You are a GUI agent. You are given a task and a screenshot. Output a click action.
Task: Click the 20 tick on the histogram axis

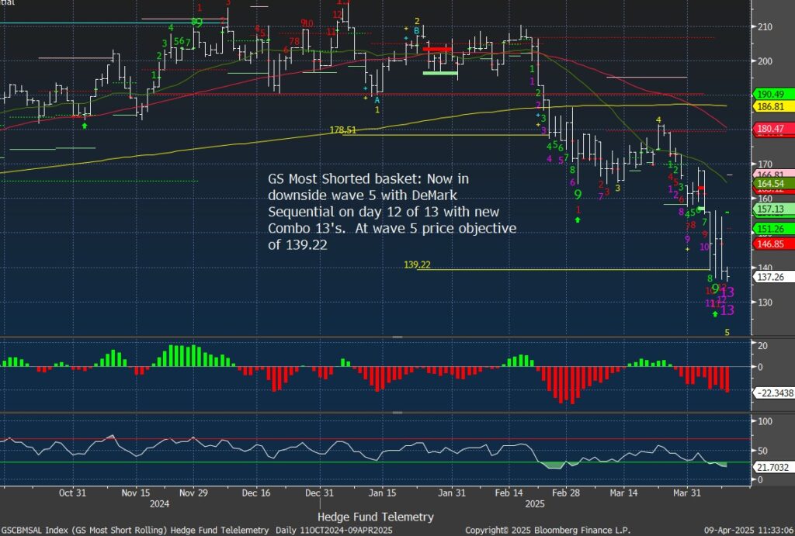(762, 345)
